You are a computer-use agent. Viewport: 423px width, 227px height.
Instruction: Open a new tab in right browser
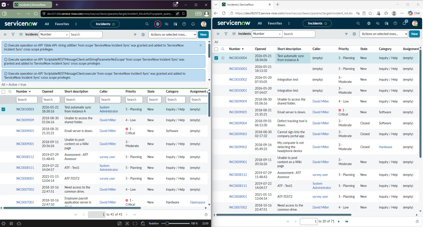(278, 4)
